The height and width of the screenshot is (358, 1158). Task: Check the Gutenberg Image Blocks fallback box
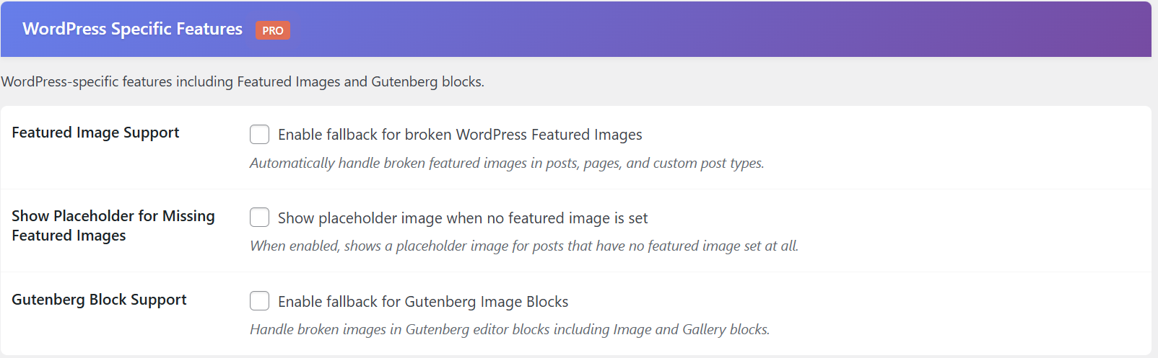pyautogui.click(x=259, y=301)
